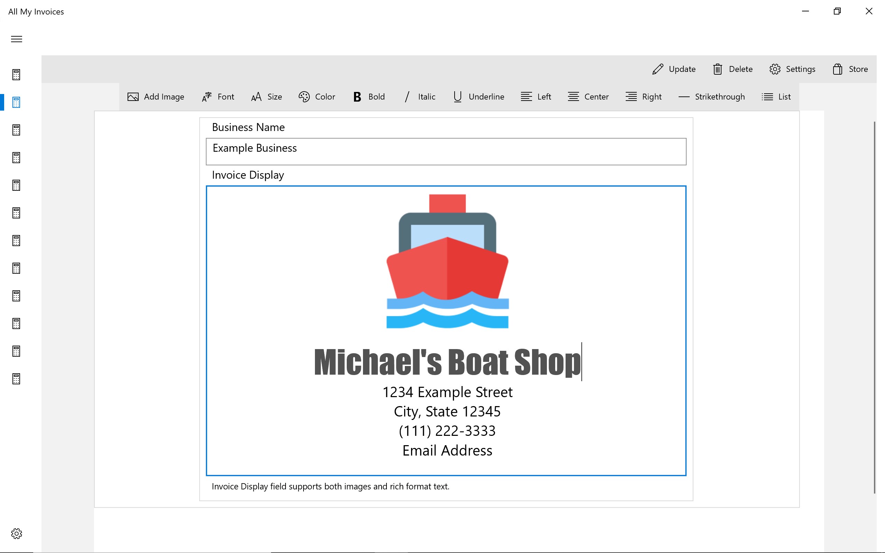This screenshot has height=553, width=885.
Task: Open Settings from the top command bar
Action: click(792, 69)
